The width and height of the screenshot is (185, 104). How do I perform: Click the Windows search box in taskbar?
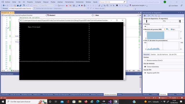27,101
